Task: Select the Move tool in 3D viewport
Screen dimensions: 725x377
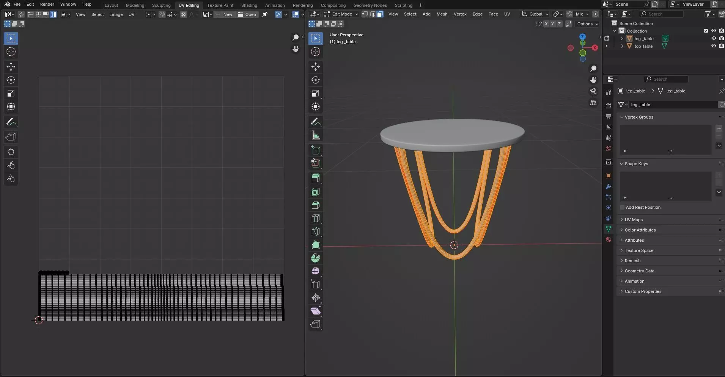Action: pos(316,67)
